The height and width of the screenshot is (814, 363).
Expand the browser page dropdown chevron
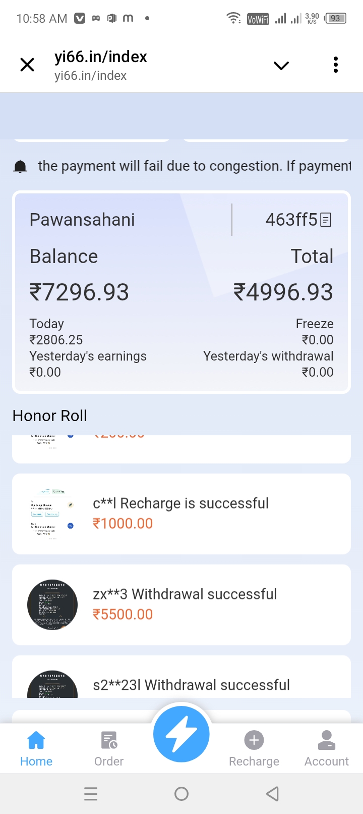point(281,65)
